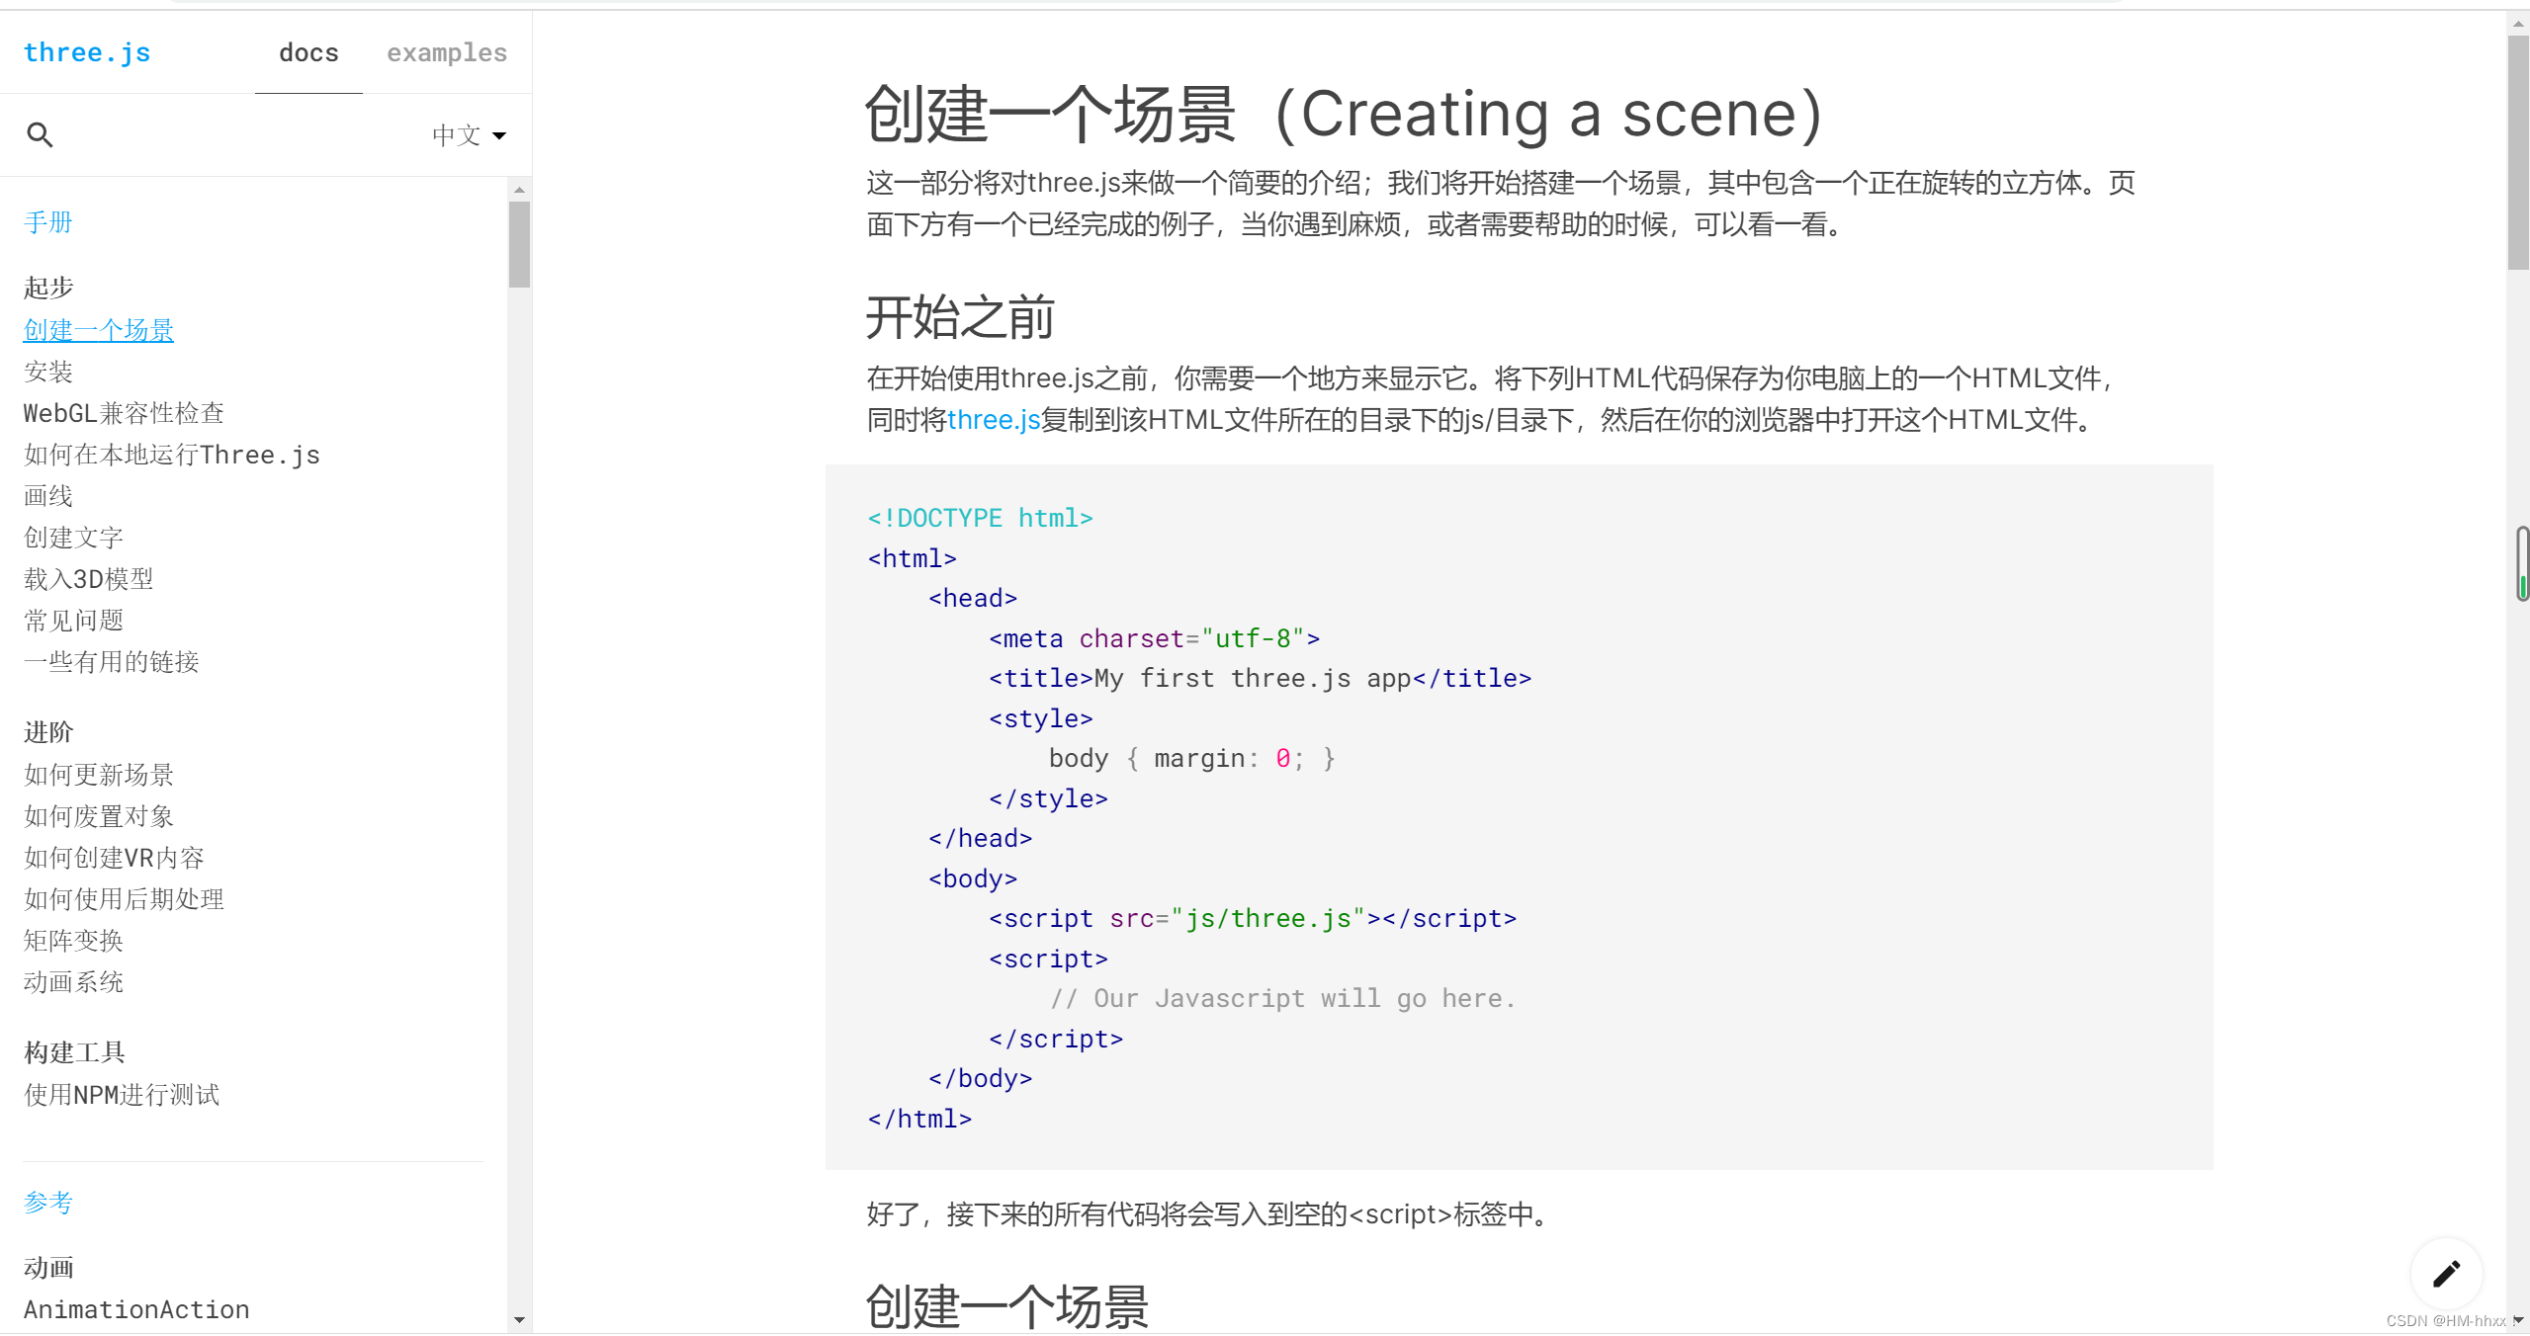The width and height of the screenshot is (2530, 1336).
Task: Open 如何创建VR内容 guide
Action: tap(113, 858)
